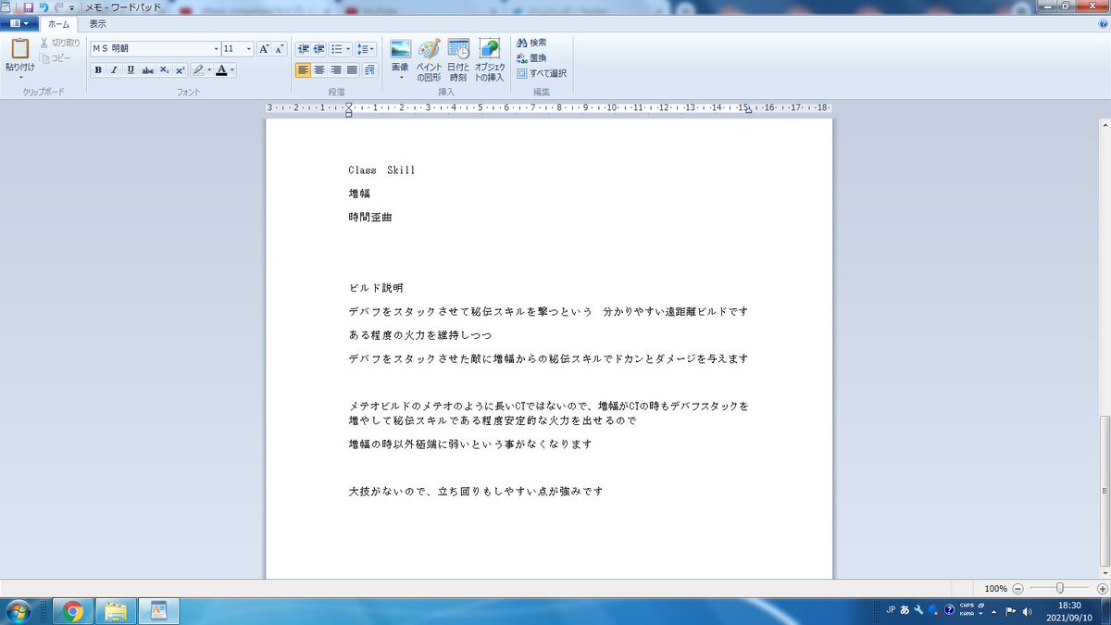The image size is (1111, 625).
Task: Grow the font size with the large A button
Action: 263,49
